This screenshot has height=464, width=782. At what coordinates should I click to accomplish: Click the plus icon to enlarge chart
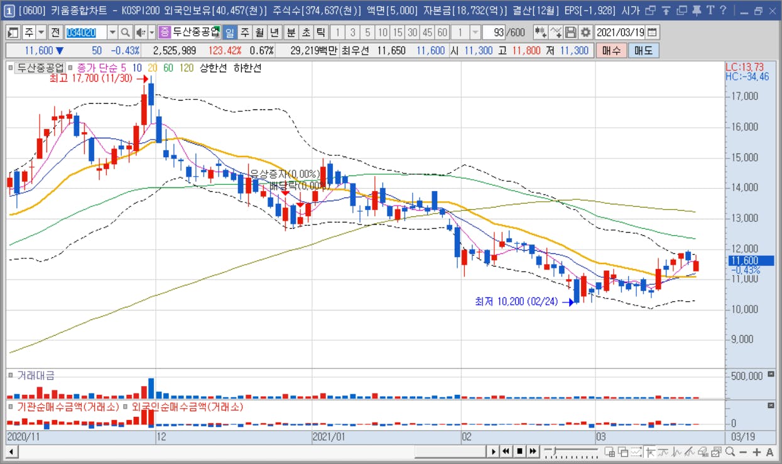[757, 451]
